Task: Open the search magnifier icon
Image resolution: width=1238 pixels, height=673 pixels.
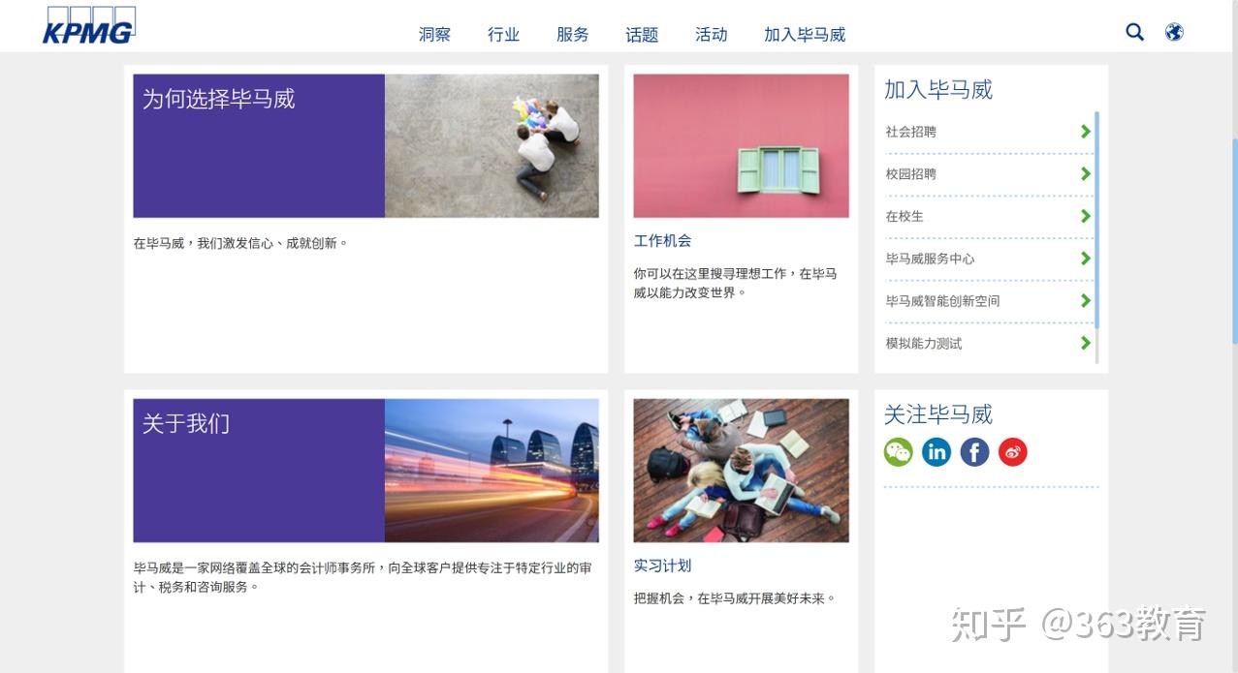Action: coord(1134,33)
